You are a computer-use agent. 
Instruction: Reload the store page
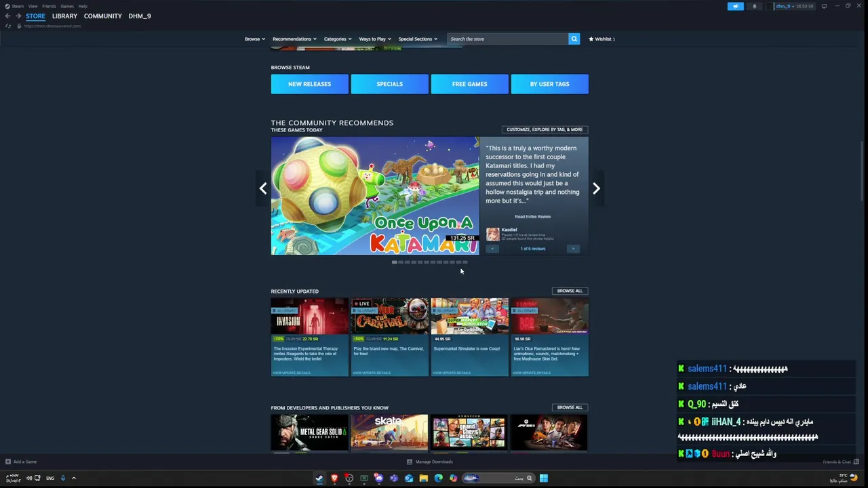7,26
